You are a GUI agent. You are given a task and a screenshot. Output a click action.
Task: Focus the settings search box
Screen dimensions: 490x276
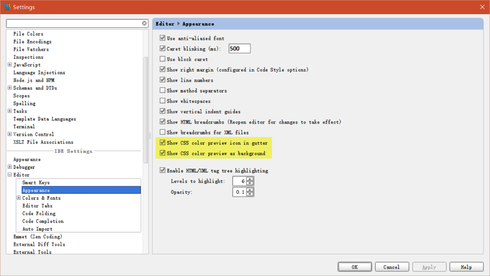click(x=74, y=23)
